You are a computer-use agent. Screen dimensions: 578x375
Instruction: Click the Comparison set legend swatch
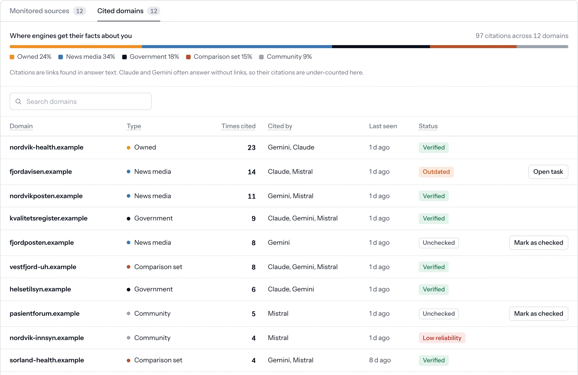pyautogui.click(x=188, y=57)
